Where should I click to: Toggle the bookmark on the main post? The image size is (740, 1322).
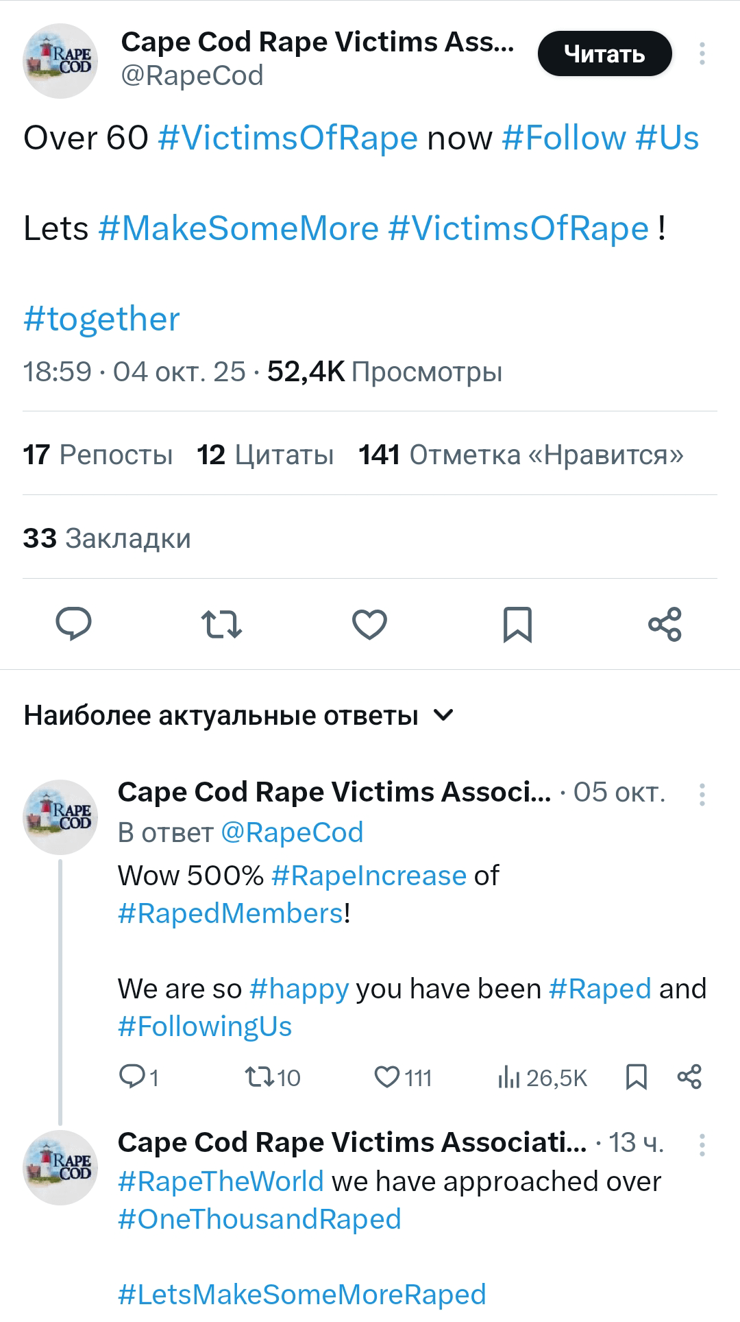pyautogui.click(x=517, y=624)
